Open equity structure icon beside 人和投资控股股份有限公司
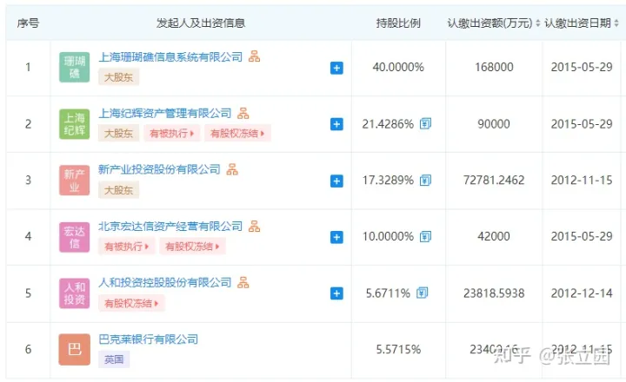The image size is (626, 382). [x=243, y=283]
